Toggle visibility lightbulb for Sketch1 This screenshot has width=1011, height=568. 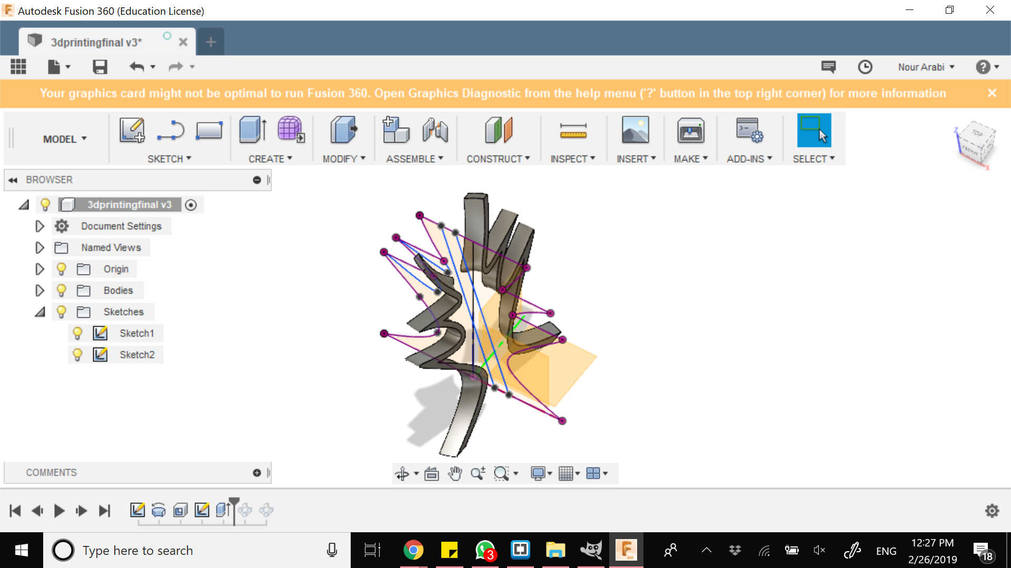(77, 333)
